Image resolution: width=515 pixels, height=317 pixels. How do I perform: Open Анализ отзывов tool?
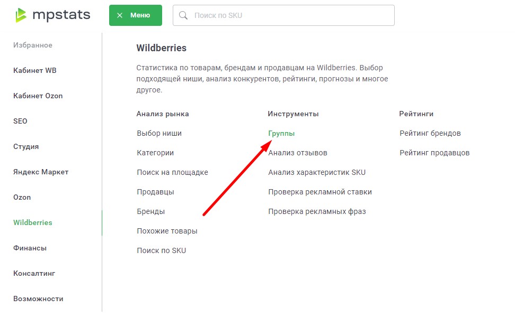[x=298, y=153]
